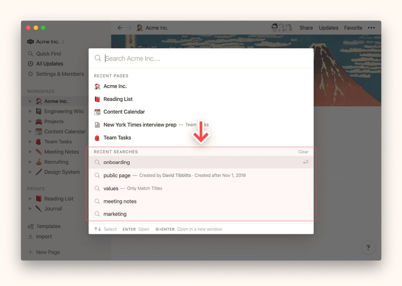Expand the private Reading List toggle
This screenshot has width=402, height=286.
[30, 199]
